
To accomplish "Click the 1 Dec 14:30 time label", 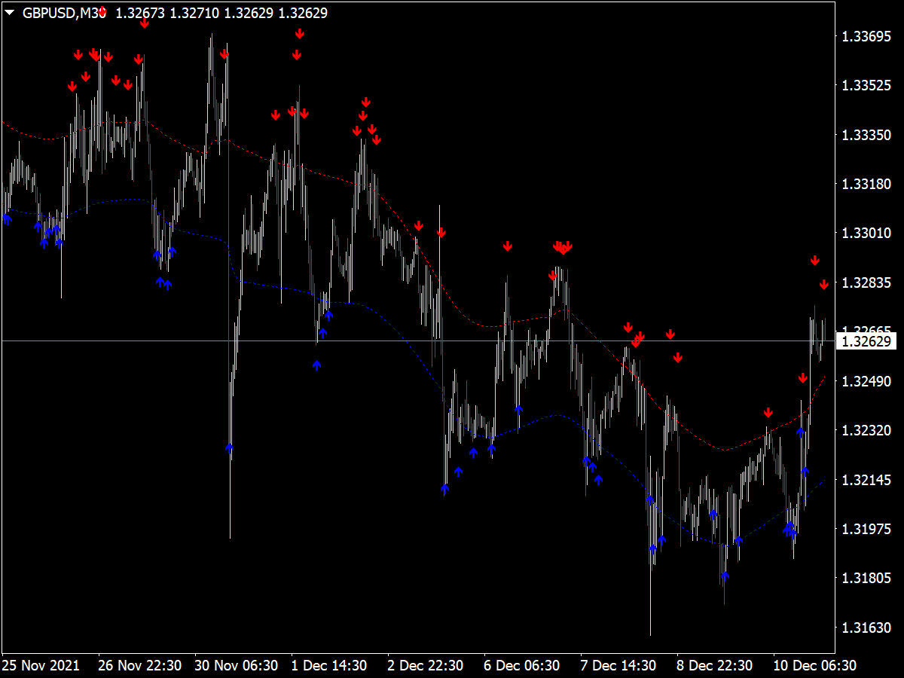I will pyautogui.click(x=329, y=666).
